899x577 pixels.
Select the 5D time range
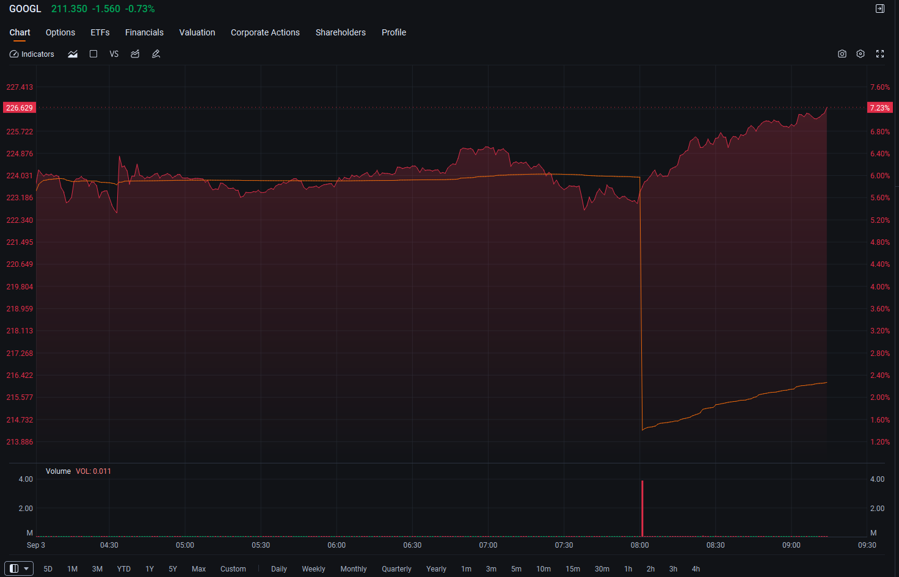tap(48, 569)
